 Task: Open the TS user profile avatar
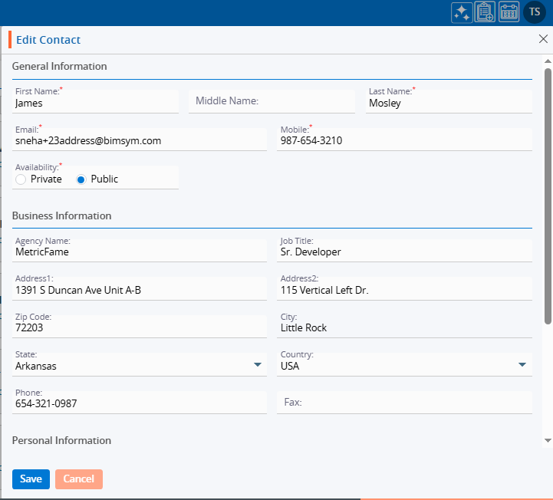coord(535,12)
